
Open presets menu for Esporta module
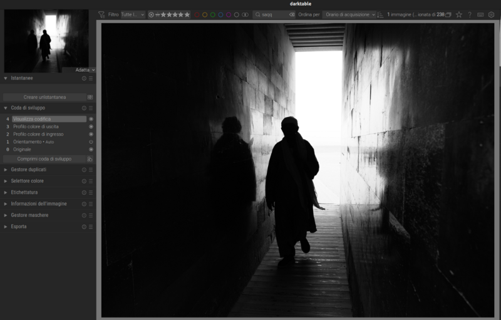[x=91, y=227]
